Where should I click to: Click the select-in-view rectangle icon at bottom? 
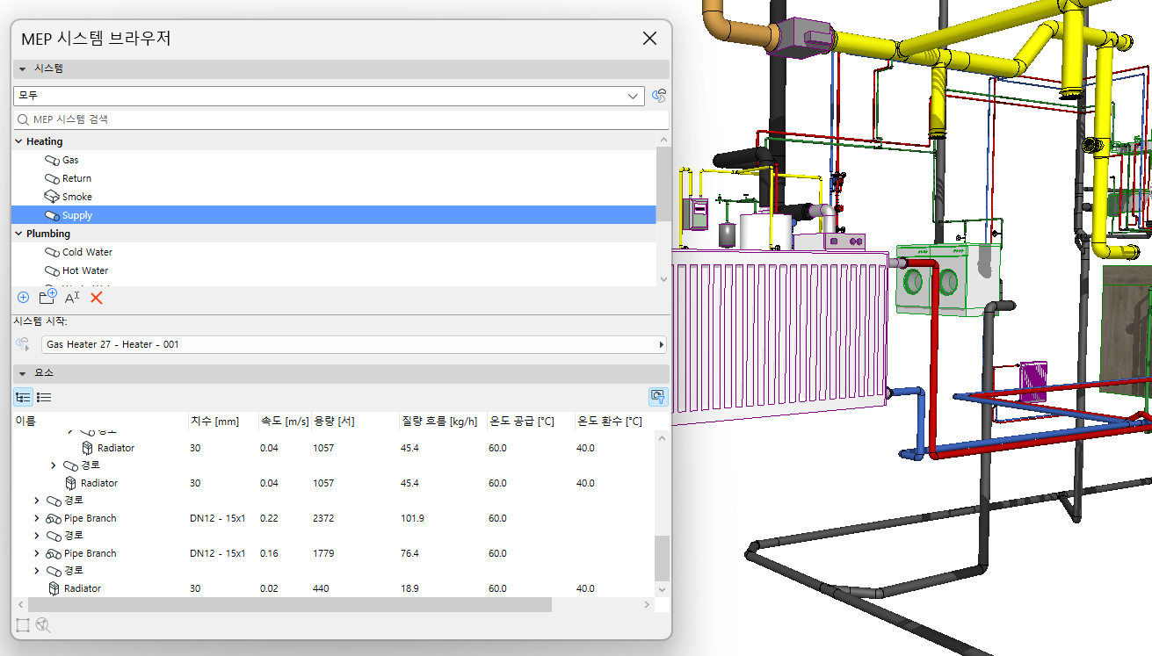click(x=23, y=625)
